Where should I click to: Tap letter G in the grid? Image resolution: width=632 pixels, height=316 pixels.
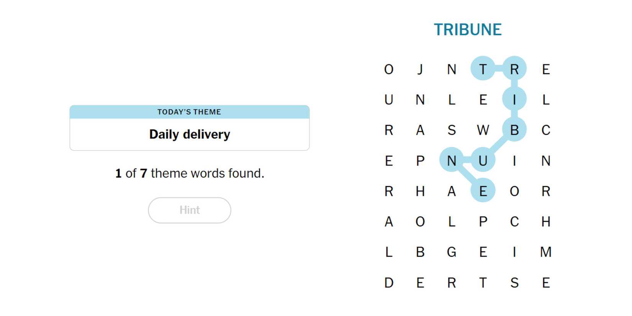(x=452, y=252)
